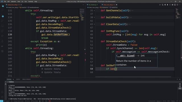182x102 pixels.
Task: Expand folded ClearData function at line 43
Action: [x=94, y=24]
